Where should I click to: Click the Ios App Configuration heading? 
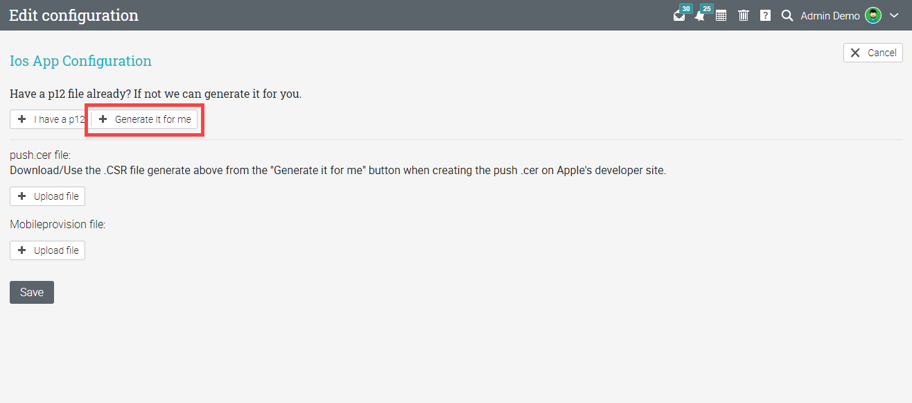[80, 61]
